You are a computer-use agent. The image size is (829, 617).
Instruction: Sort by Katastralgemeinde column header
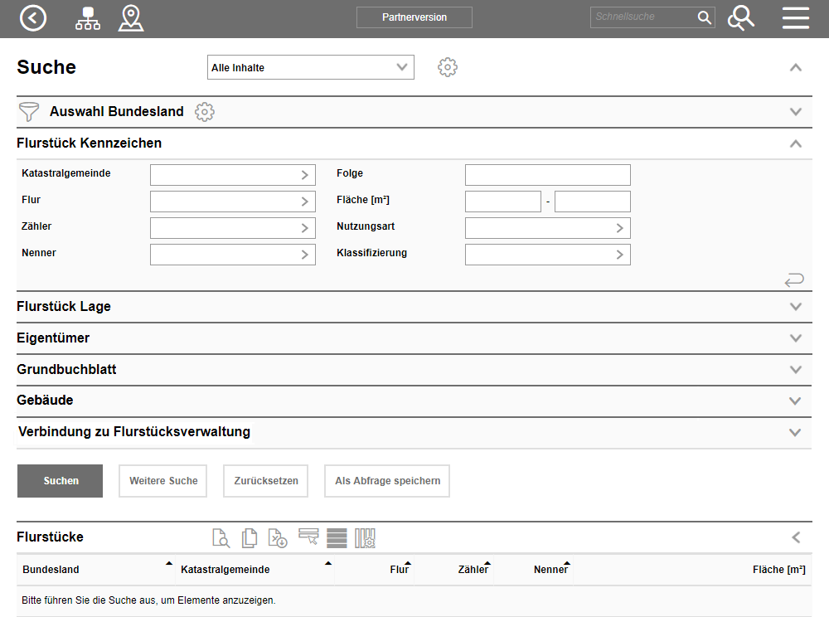pos(225,570)
